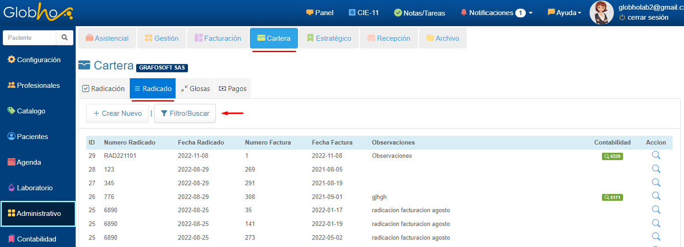Screen dimensions: 684x247
Task: Click the Filtro/Buscar button
Action: pos(185,113)
